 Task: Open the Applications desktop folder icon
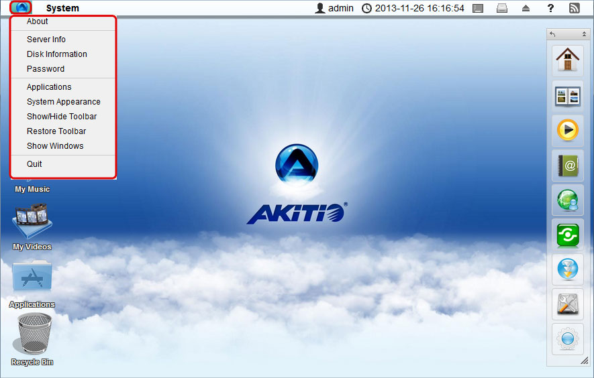tap(32, 275)
